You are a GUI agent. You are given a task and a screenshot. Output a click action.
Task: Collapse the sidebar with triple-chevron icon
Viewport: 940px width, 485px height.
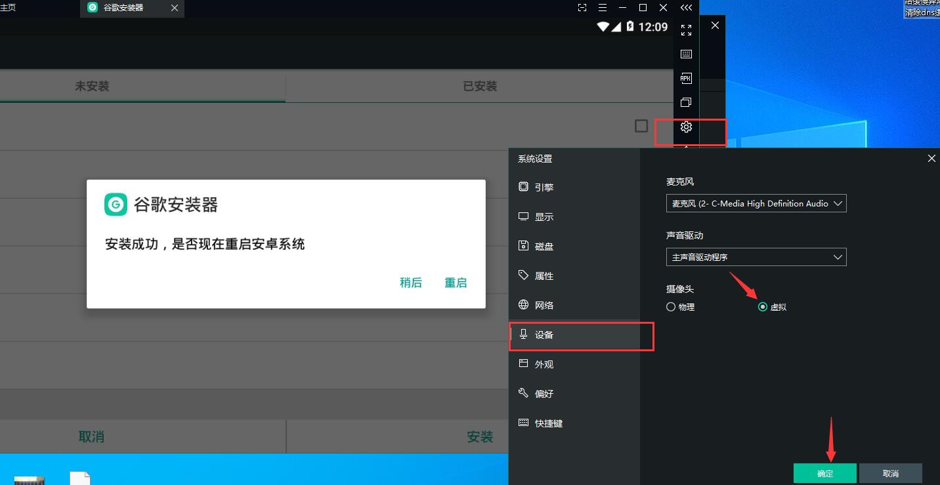(686, 8)
